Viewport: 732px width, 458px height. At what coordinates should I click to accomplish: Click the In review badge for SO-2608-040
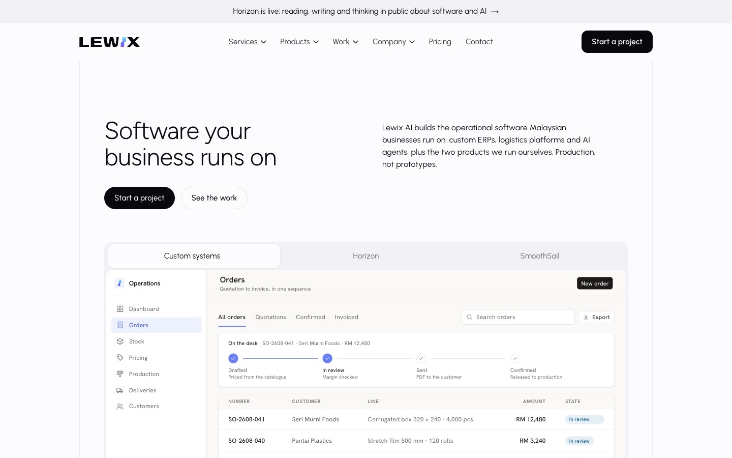click(x=579, y=441)
